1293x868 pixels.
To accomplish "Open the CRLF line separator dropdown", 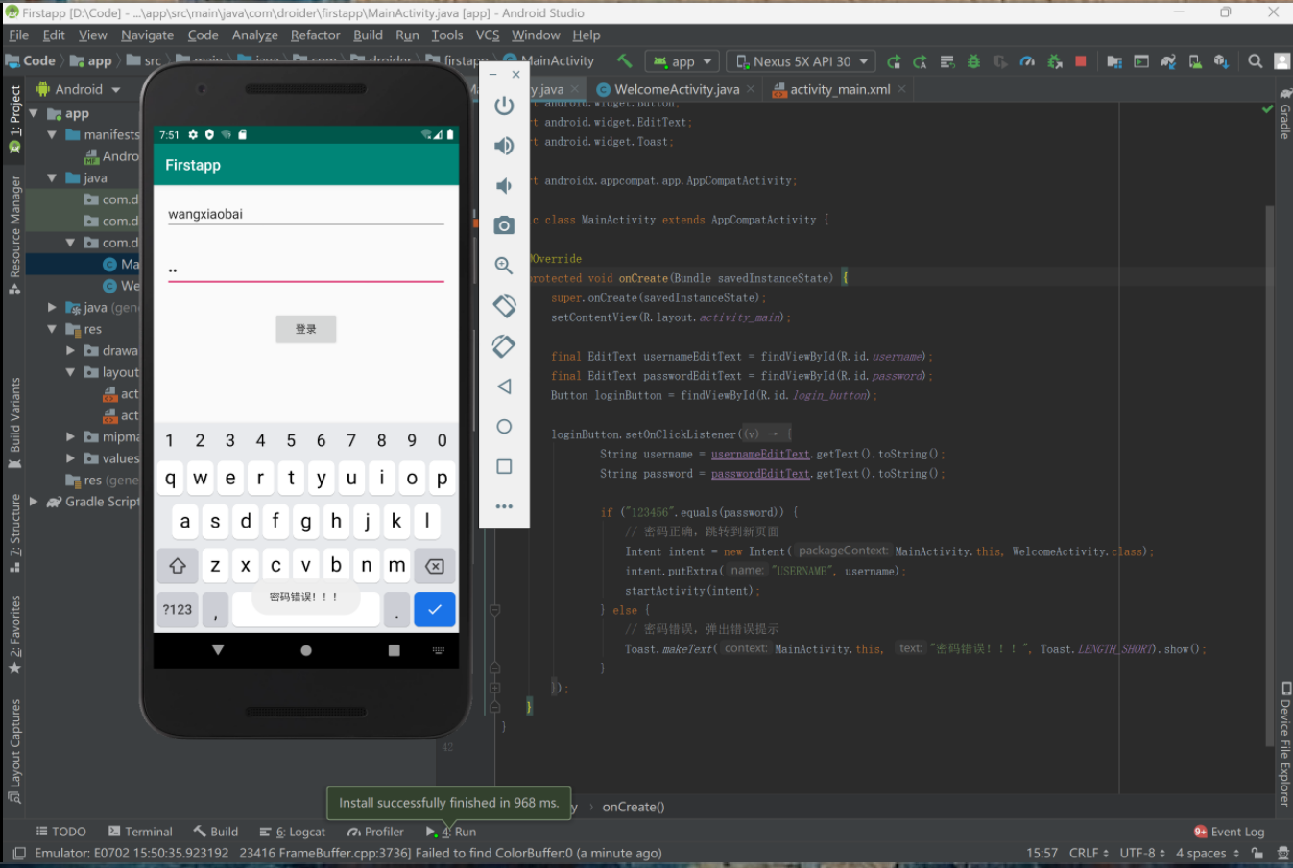I will point(1089,853).
